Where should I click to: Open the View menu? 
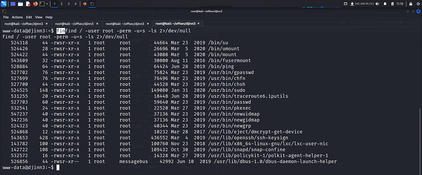pyautogui.click(x=39, y=17)
